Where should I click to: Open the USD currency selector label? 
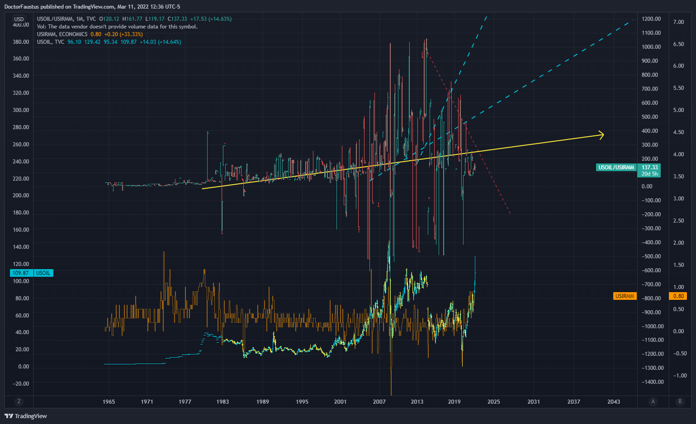[19, 19]
